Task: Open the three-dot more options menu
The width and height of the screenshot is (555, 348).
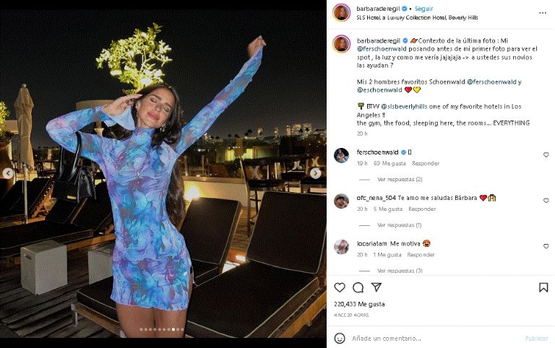Action: (543, 13)
